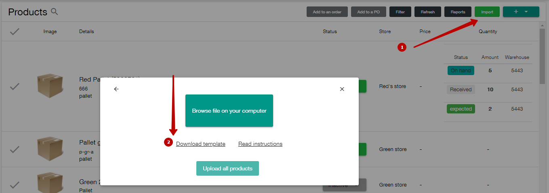The width and height of the screenshot is (549, 193).
Task: Click the green Import button
Action: pos(487,12)
